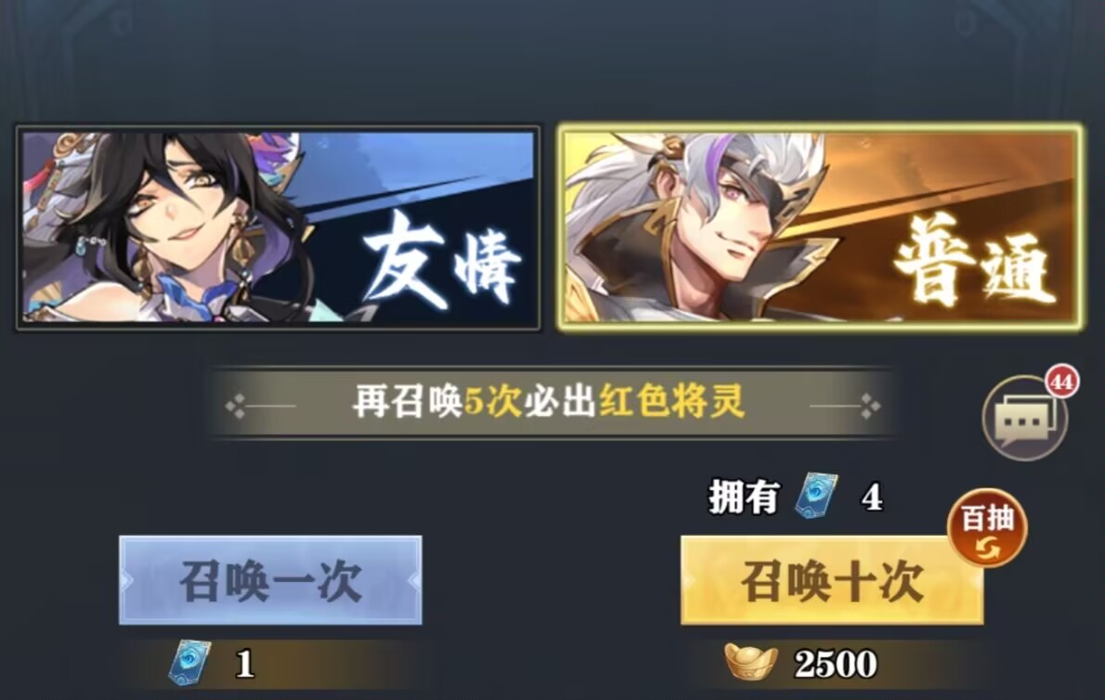1105x700 pixels.
Task: Click the left diamond ornament on notice bar
Action: (235, 406)
